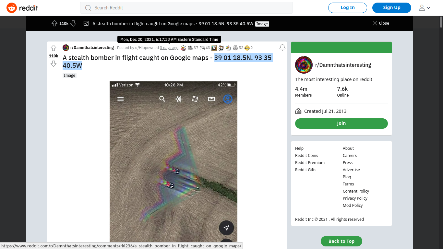Upvote using the arrow above the post's 110k
Screen dimensions: 443x249
coord(54,48)
